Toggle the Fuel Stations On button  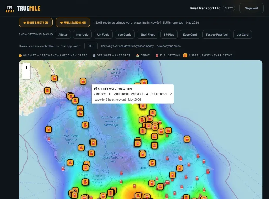pyautogui.click(x=73, y=23)
